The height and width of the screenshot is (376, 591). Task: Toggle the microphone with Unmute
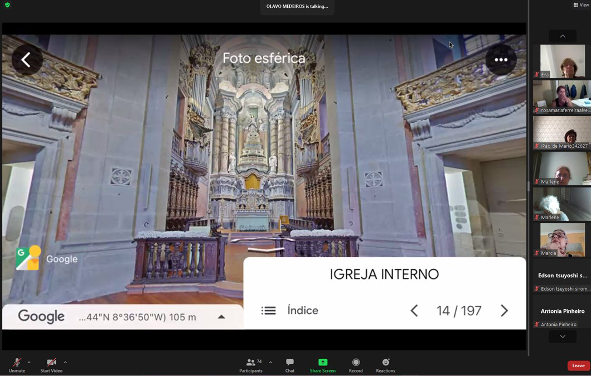point(17,363)
